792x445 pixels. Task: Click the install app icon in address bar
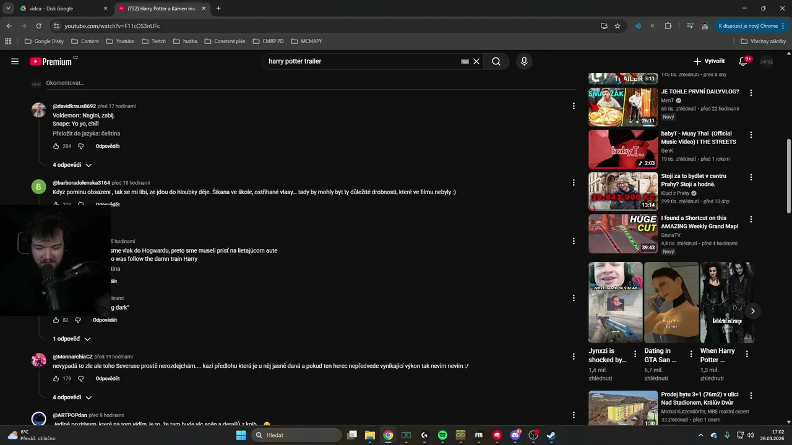coord(604,26)
